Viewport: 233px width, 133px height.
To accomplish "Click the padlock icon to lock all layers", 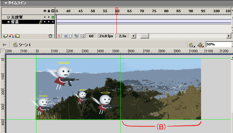I will tap(49, 11).
